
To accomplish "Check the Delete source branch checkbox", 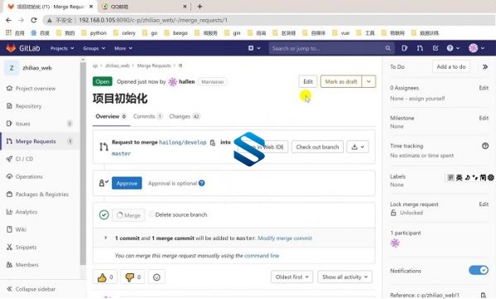I will pyautogui.click(x=152, y=215).
